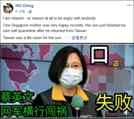Expand post text via 查看更多
This screenshot has width=134, height=119.
click(x=79, y=38)
